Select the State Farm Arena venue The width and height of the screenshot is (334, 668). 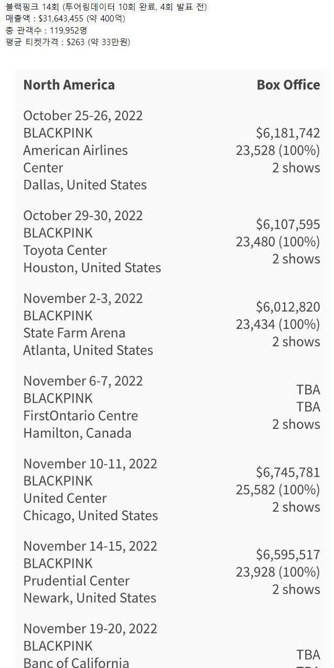pyautogui.click(x=74, y=333)
